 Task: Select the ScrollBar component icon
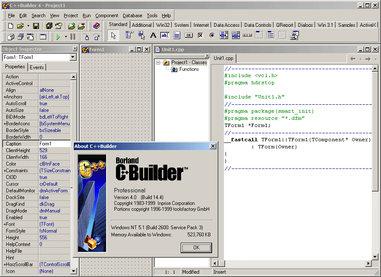click(x=247, y=35)
